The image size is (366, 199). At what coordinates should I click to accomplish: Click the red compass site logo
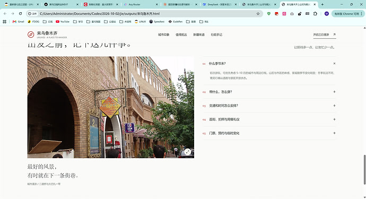click(31, 34)
